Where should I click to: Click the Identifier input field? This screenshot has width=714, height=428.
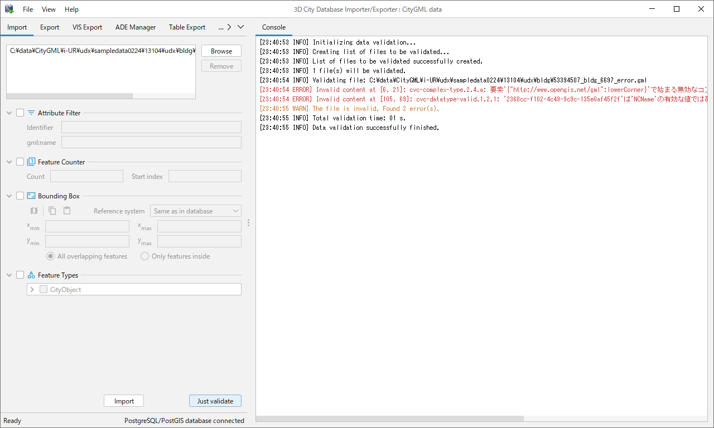pyautogui.click(x=151, y=127)
